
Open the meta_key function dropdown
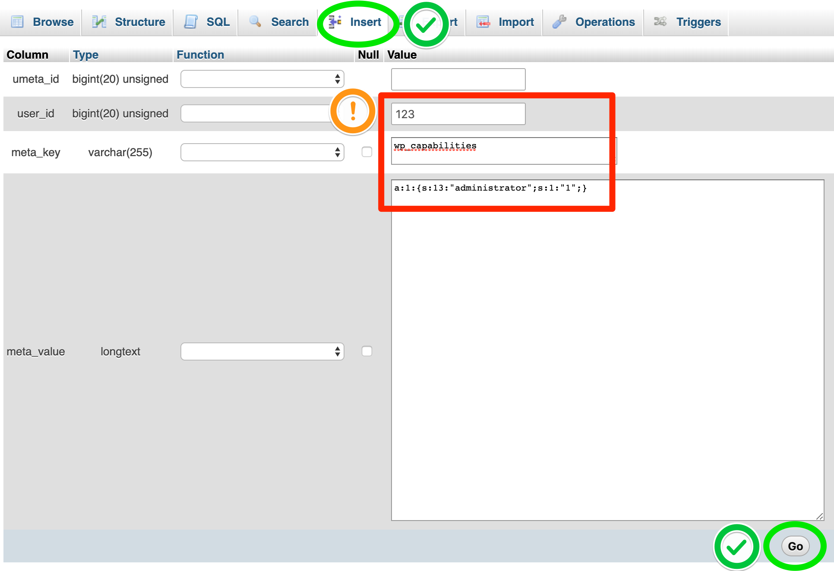(262, 152)
